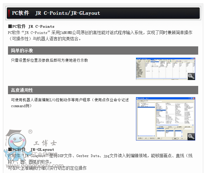Click the magnifier icon on the command-list screenshot
205x173 pixels.
[191, 137]
